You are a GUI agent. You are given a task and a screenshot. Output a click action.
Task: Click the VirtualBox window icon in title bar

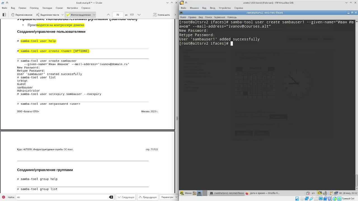[182, 3]
